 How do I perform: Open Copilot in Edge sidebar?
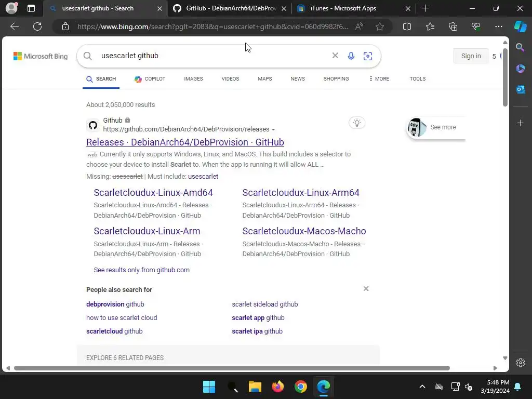click(520, 26)
